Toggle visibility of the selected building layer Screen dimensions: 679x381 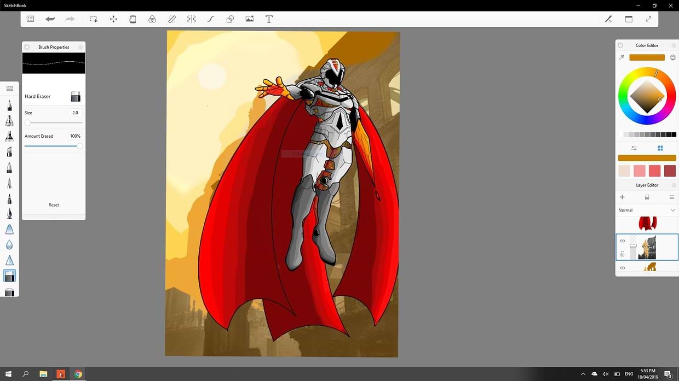[623, 241]
